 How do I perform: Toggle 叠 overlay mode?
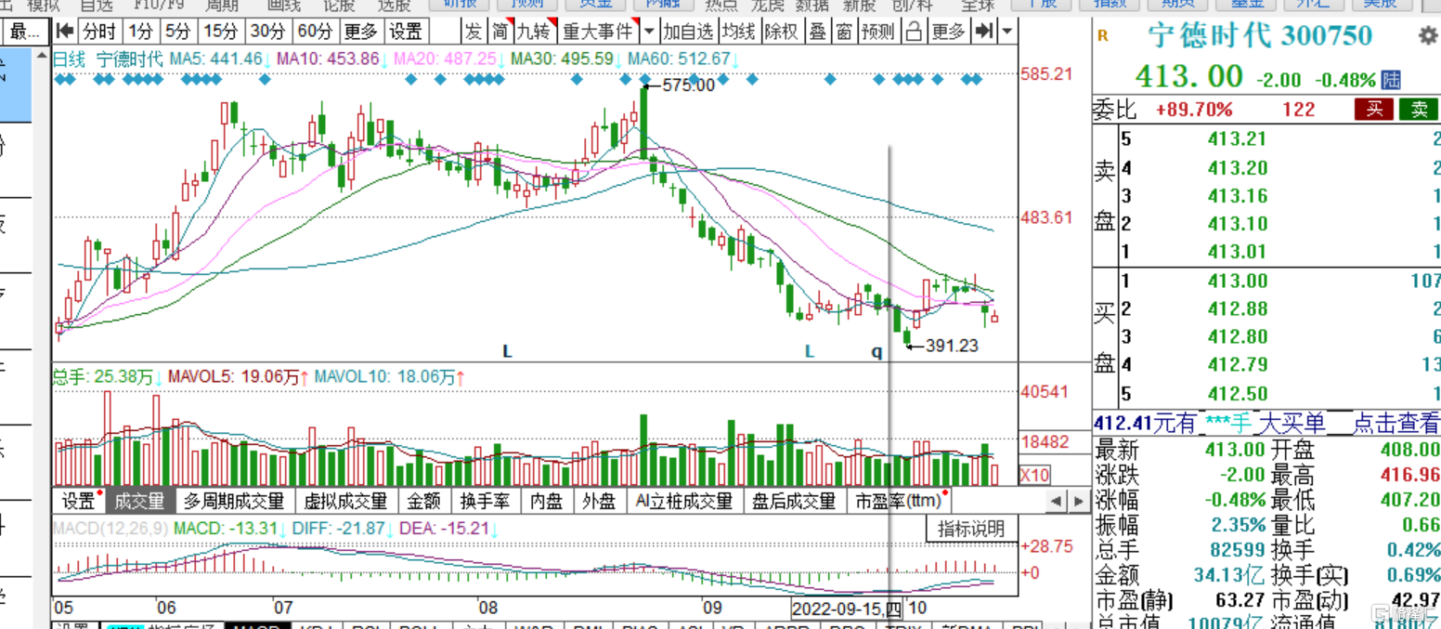817,32
